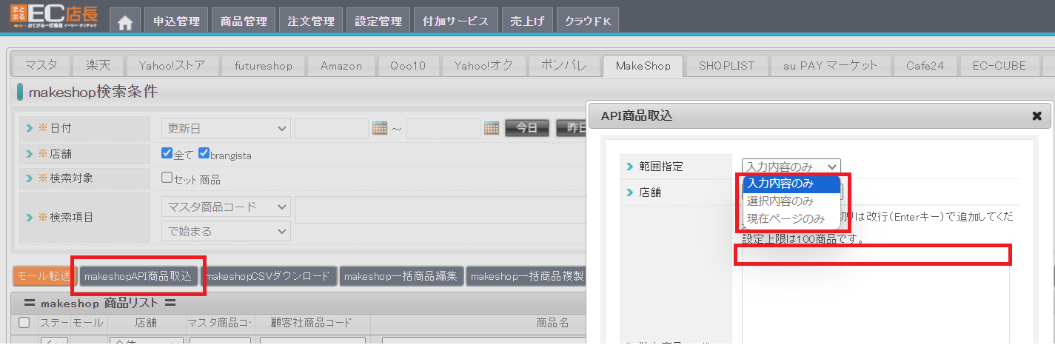Open the 商品管理 menu
The width and height of the screenshot is (1055, 345).
pos(244,21)
